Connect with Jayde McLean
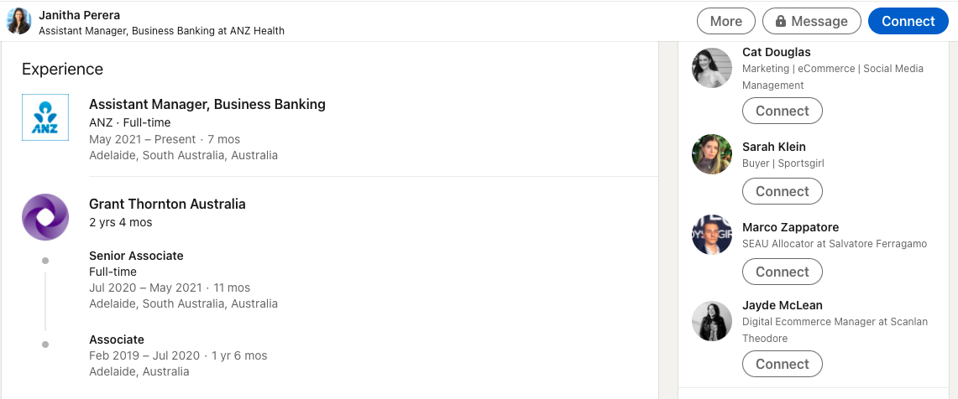Image resolution: width=958 pixels, height=399 pixels. [782, 365]
